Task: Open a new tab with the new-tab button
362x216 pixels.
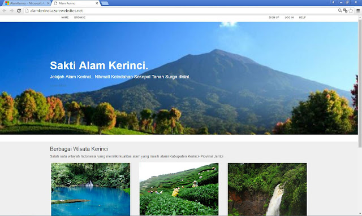Action: [105, 3]
